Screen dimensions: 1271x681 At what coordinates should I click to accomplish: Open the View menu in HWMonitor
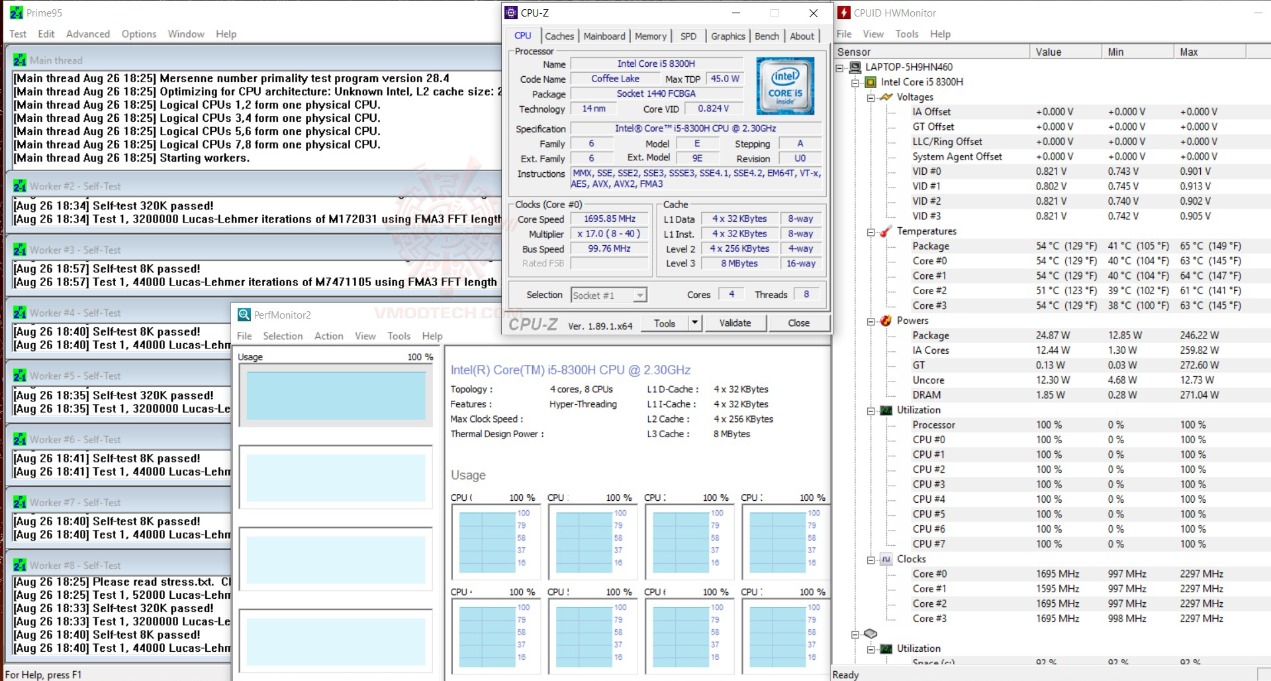tap(873, 34)
